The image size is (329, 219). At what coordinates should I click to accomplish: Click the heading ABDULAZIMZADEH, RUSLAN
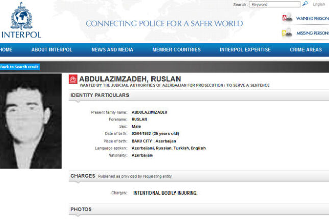130,79
